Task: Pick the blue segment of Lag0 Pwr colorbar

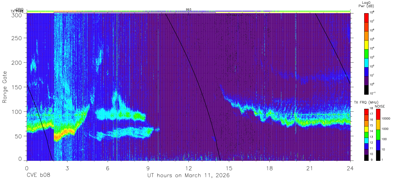Action: tap(366, 71)
